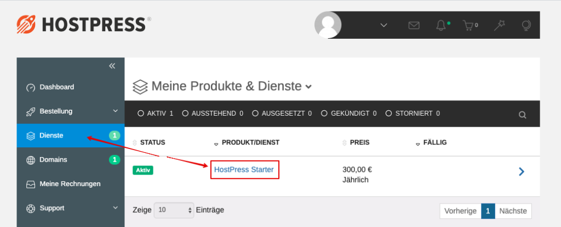This screenshot has height=227, width=561.
Task: Go to the Nächste page
Action: click(x=513, y=211)
